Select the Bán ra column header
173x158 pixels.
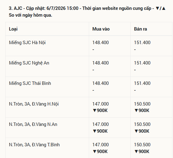[x=141, y=29]
